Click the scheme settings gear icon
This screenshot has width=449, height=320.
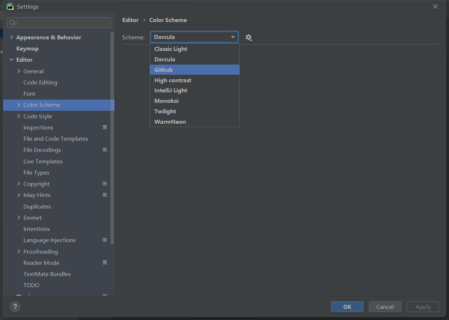248,38
